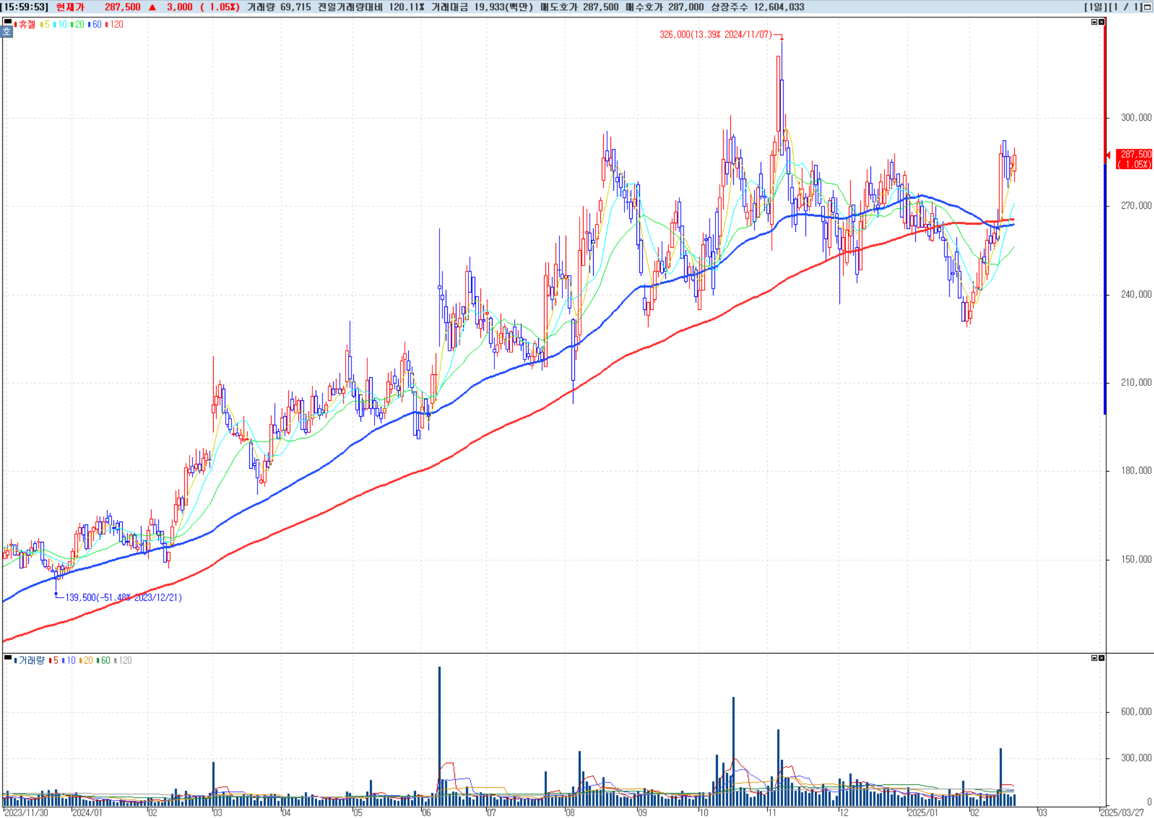Viewport: 1154px width, 818px height.
Task: Click the black legend handle of price panel
Action: pos(8,21)
